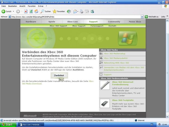Open the Favoriten menu
Image resolution: width=169 pixels, height=127 pixels.
click(32, 6)
